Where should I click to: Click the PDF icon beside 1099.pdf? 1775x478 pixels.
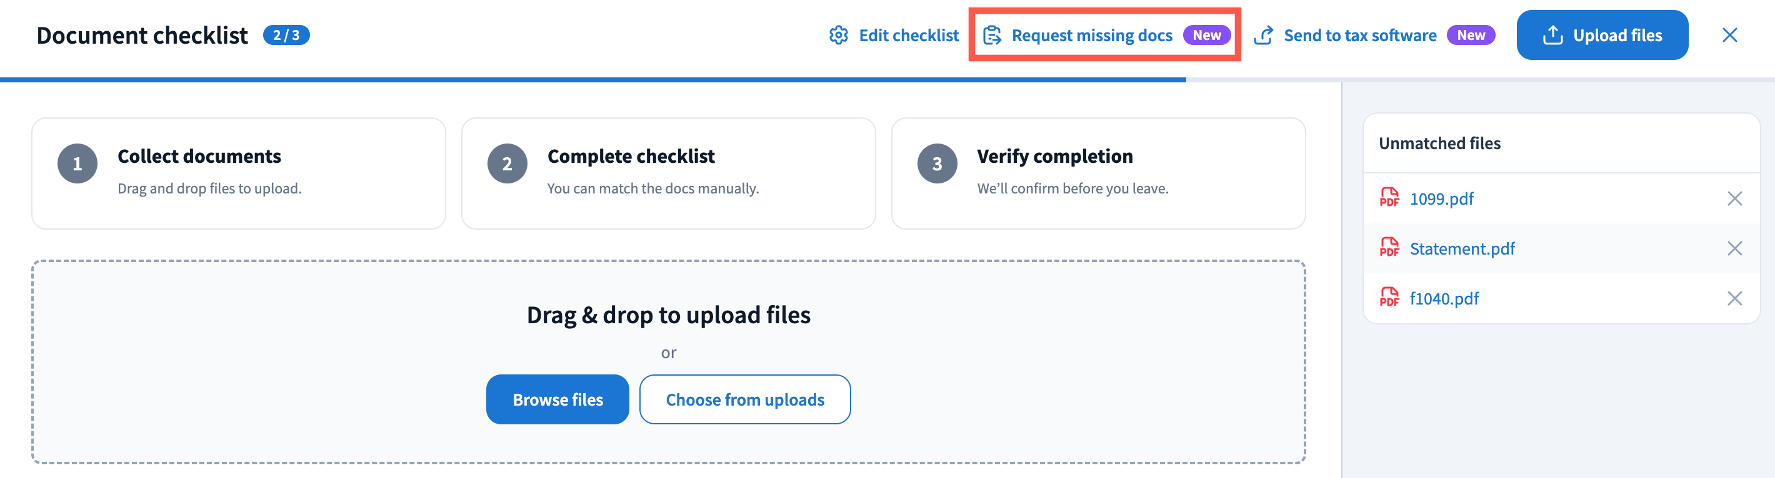1389,198
